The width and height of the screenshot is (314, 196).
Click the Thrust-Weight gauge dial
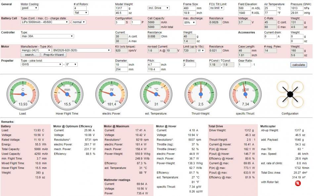coord(200,94)
